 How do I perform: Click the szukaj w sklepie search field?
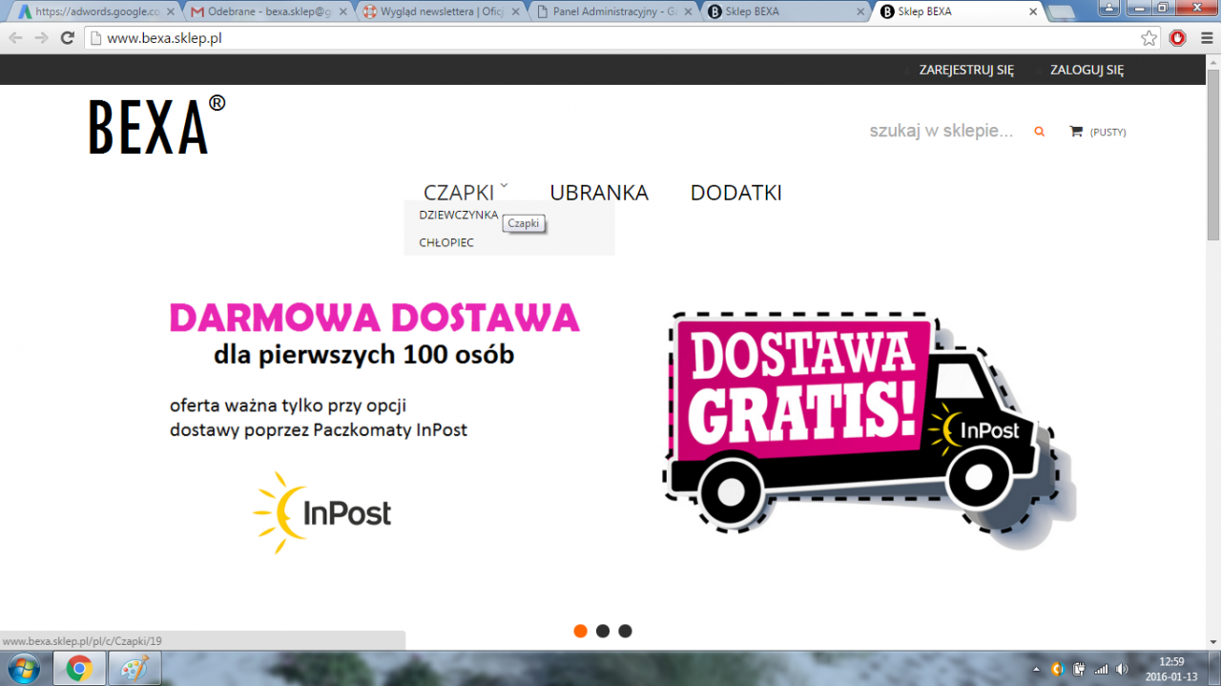(941, 131)
